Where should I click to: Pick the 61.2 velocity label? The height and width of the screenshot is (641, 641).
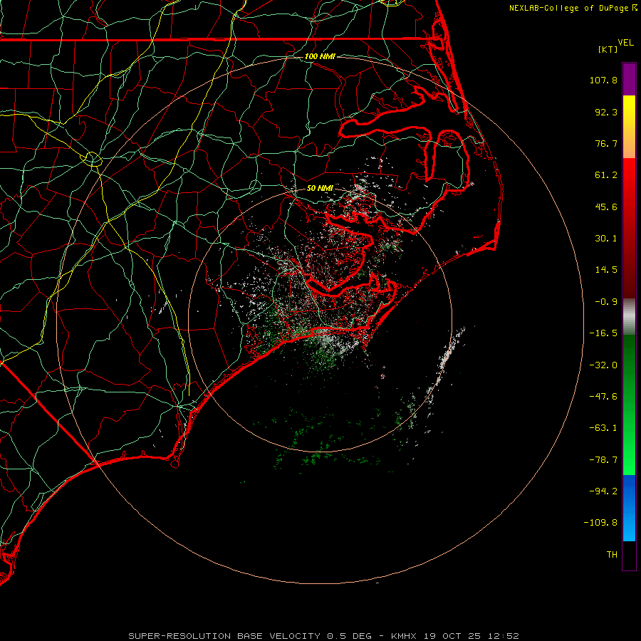(606, 175)
